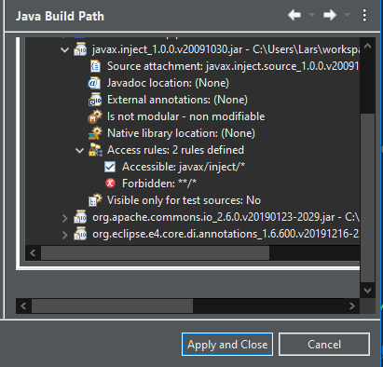Click the Accessible rule checkmark icon
Image resolution: width=383 pixels, height=367 pixels.
click(110, 167)
